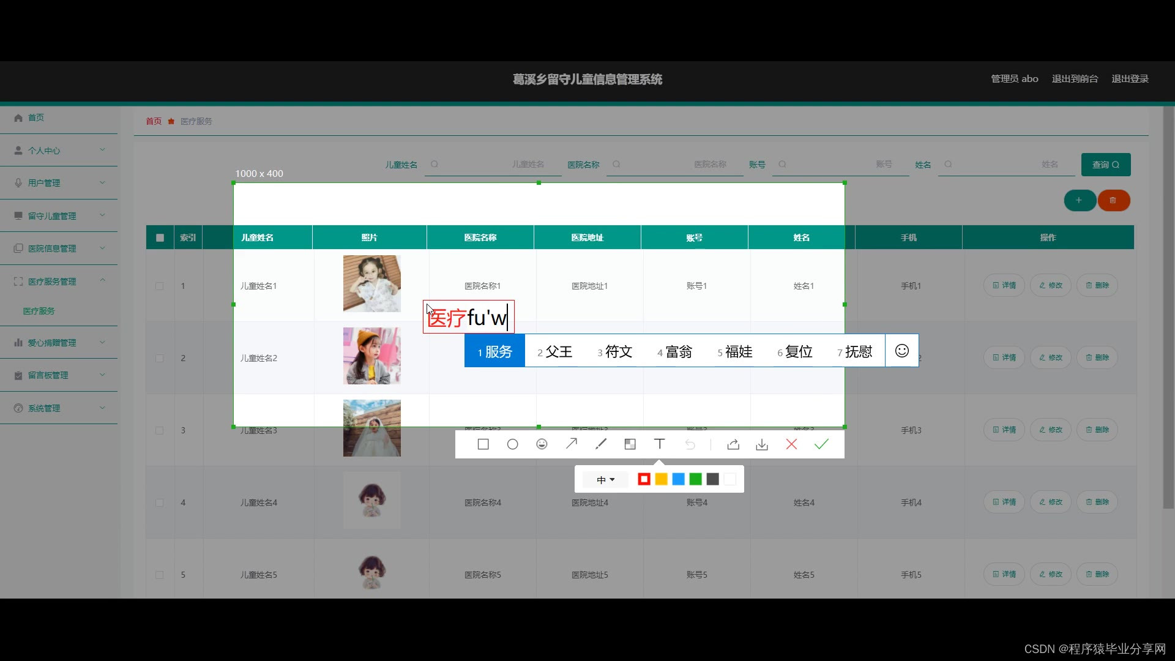Check the row 5 checkbox
This screenshot has width=1175, height=661.
(x=160, y=575)
